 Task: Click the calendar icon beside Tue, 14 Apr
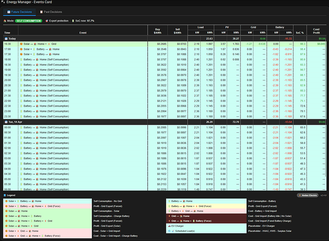(6, 122)
